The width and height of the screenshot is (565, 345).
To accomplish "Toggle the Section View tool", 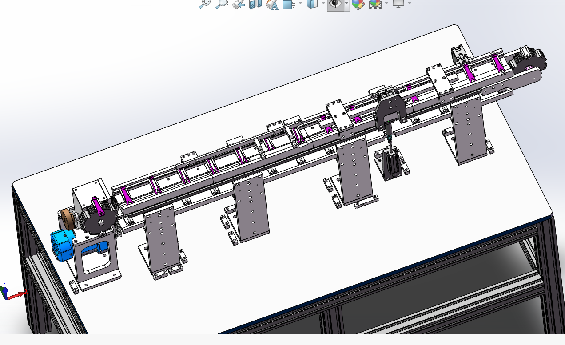I will (x=255, y=4).
